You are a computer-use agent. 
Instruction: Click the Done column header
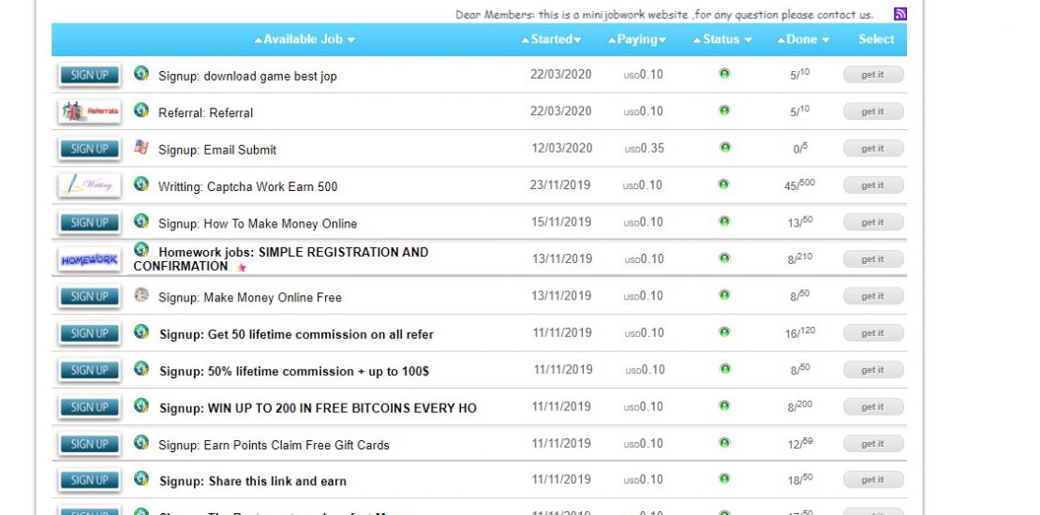[x=802, y=39]
